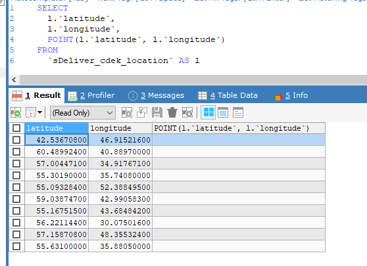The image size is (367, 266).
Task: Switch to form view mode icon
Action: [x=223, y=113]
